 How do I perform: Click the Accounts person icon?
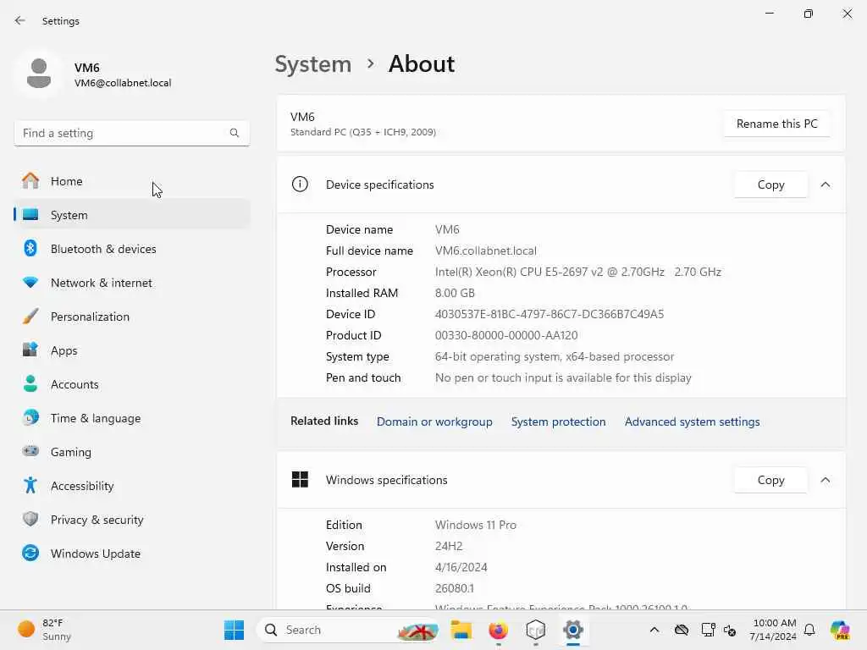(x=30, y=383)
